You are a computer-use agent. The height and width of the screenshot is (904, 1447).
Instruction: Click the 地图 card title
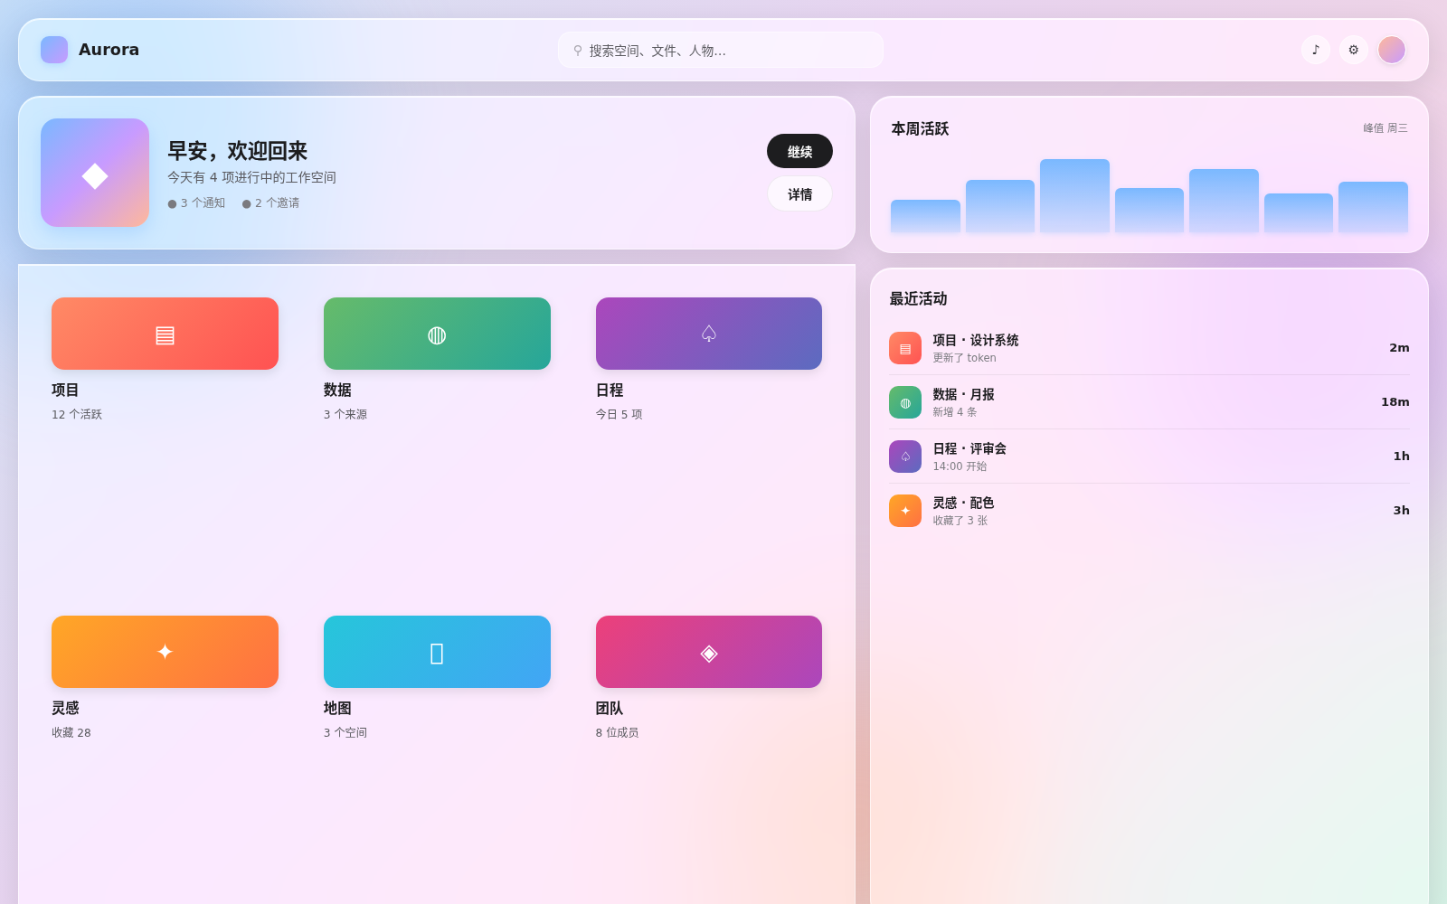click(337, 709)
